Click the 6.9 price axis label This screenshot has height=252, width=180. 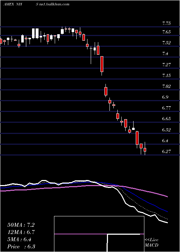tap(165, 97)
